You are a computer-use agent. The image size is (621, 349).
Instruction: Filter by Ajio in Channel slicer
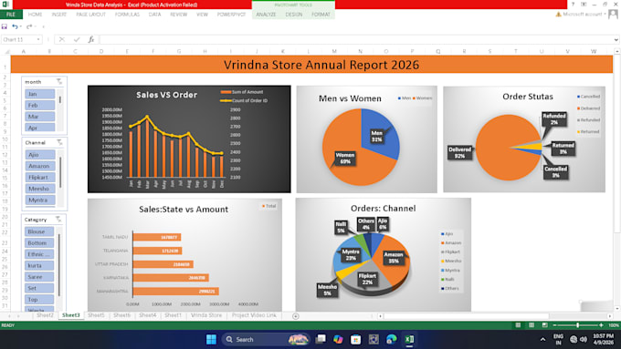click(x=40, y=155)
